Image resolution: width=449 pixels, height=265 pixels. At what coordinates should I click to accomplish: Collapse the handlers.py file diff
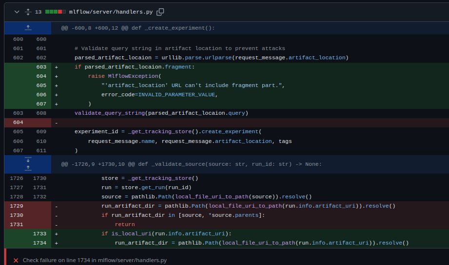(x=17, y=12)
